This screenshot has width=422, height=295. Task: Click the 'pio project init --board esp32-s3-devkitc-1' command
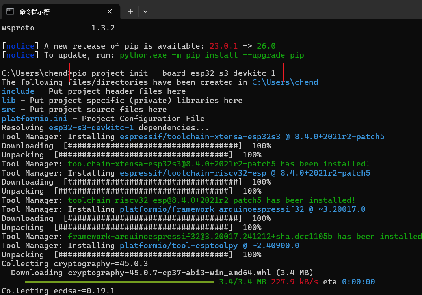(174, 73)
